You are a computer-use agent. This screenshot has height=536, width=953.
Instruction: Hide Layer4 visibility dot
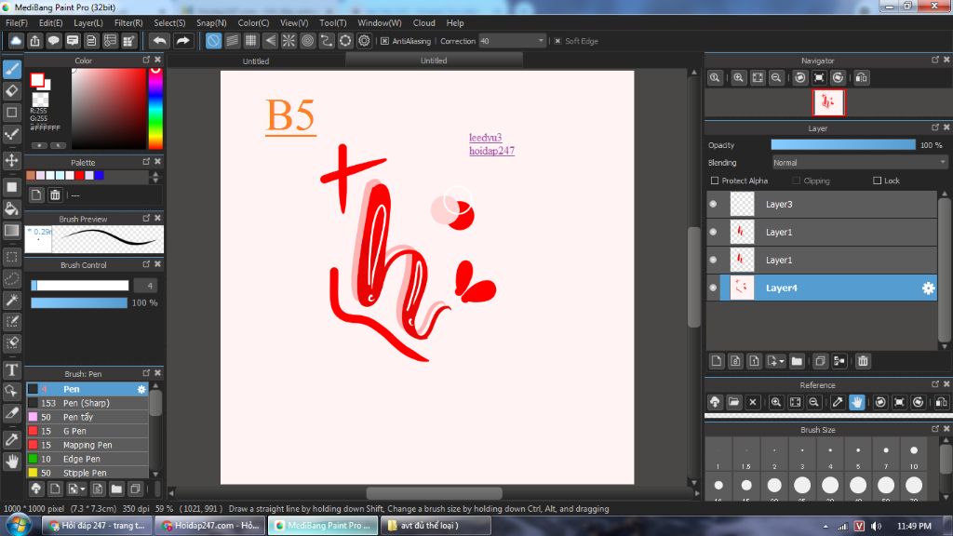coord(714,288)
